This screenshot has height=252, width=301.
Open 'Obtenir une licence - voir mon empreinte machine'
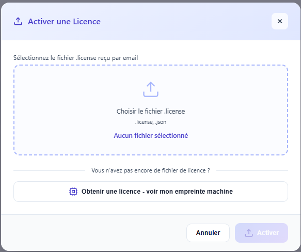(x=151, y=192)
